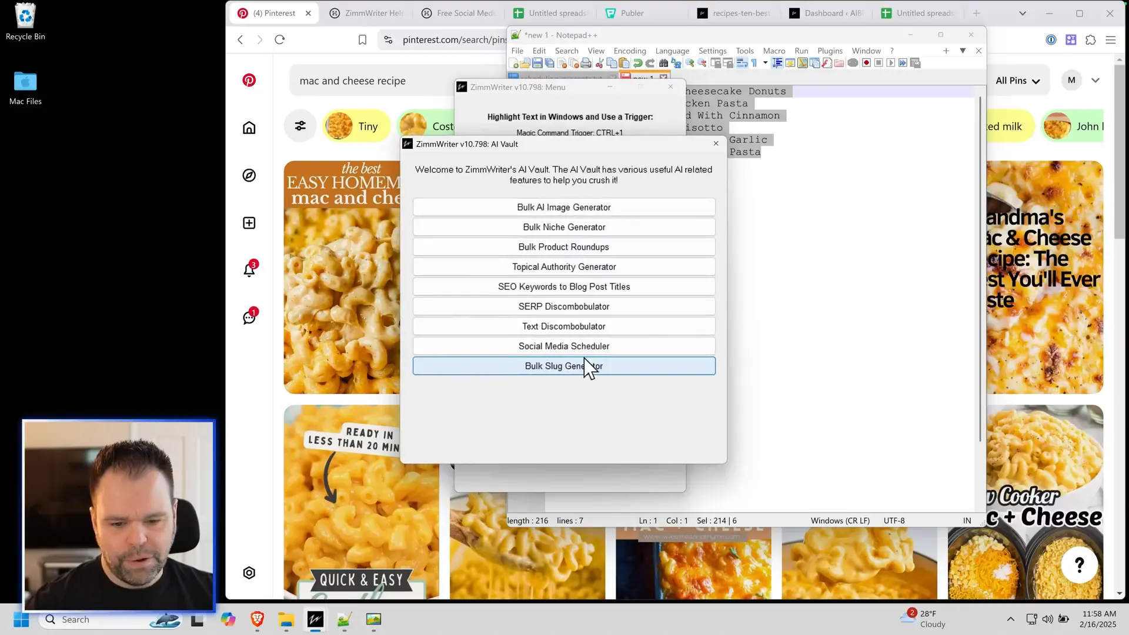Click the Pinterest help question mark button

tap(1080, 565)
